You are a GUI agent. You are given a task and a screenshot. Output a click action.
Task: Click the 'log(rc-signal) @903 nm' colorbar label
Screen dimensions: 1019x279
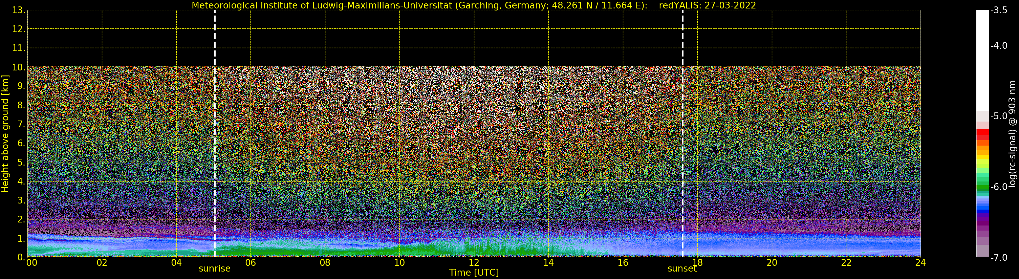(1012, 134)
